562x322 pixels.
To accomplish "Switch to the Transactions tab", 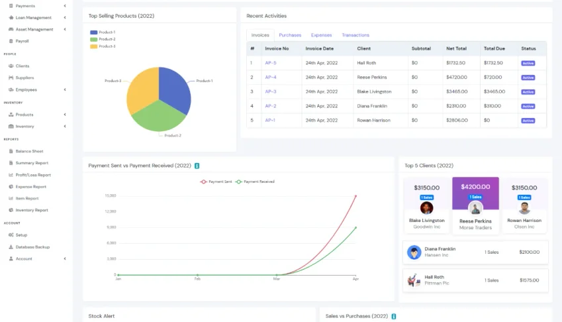I will tap(355, 35).
